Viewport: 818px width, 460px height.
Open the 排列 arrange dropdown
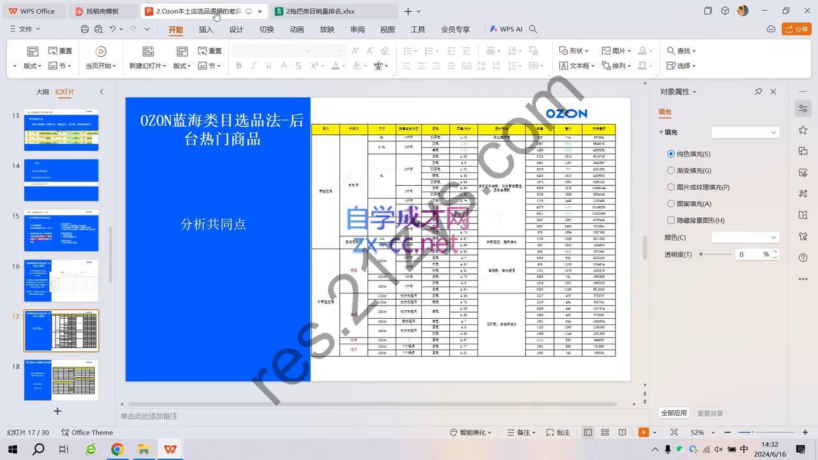(x=616, y=66)
